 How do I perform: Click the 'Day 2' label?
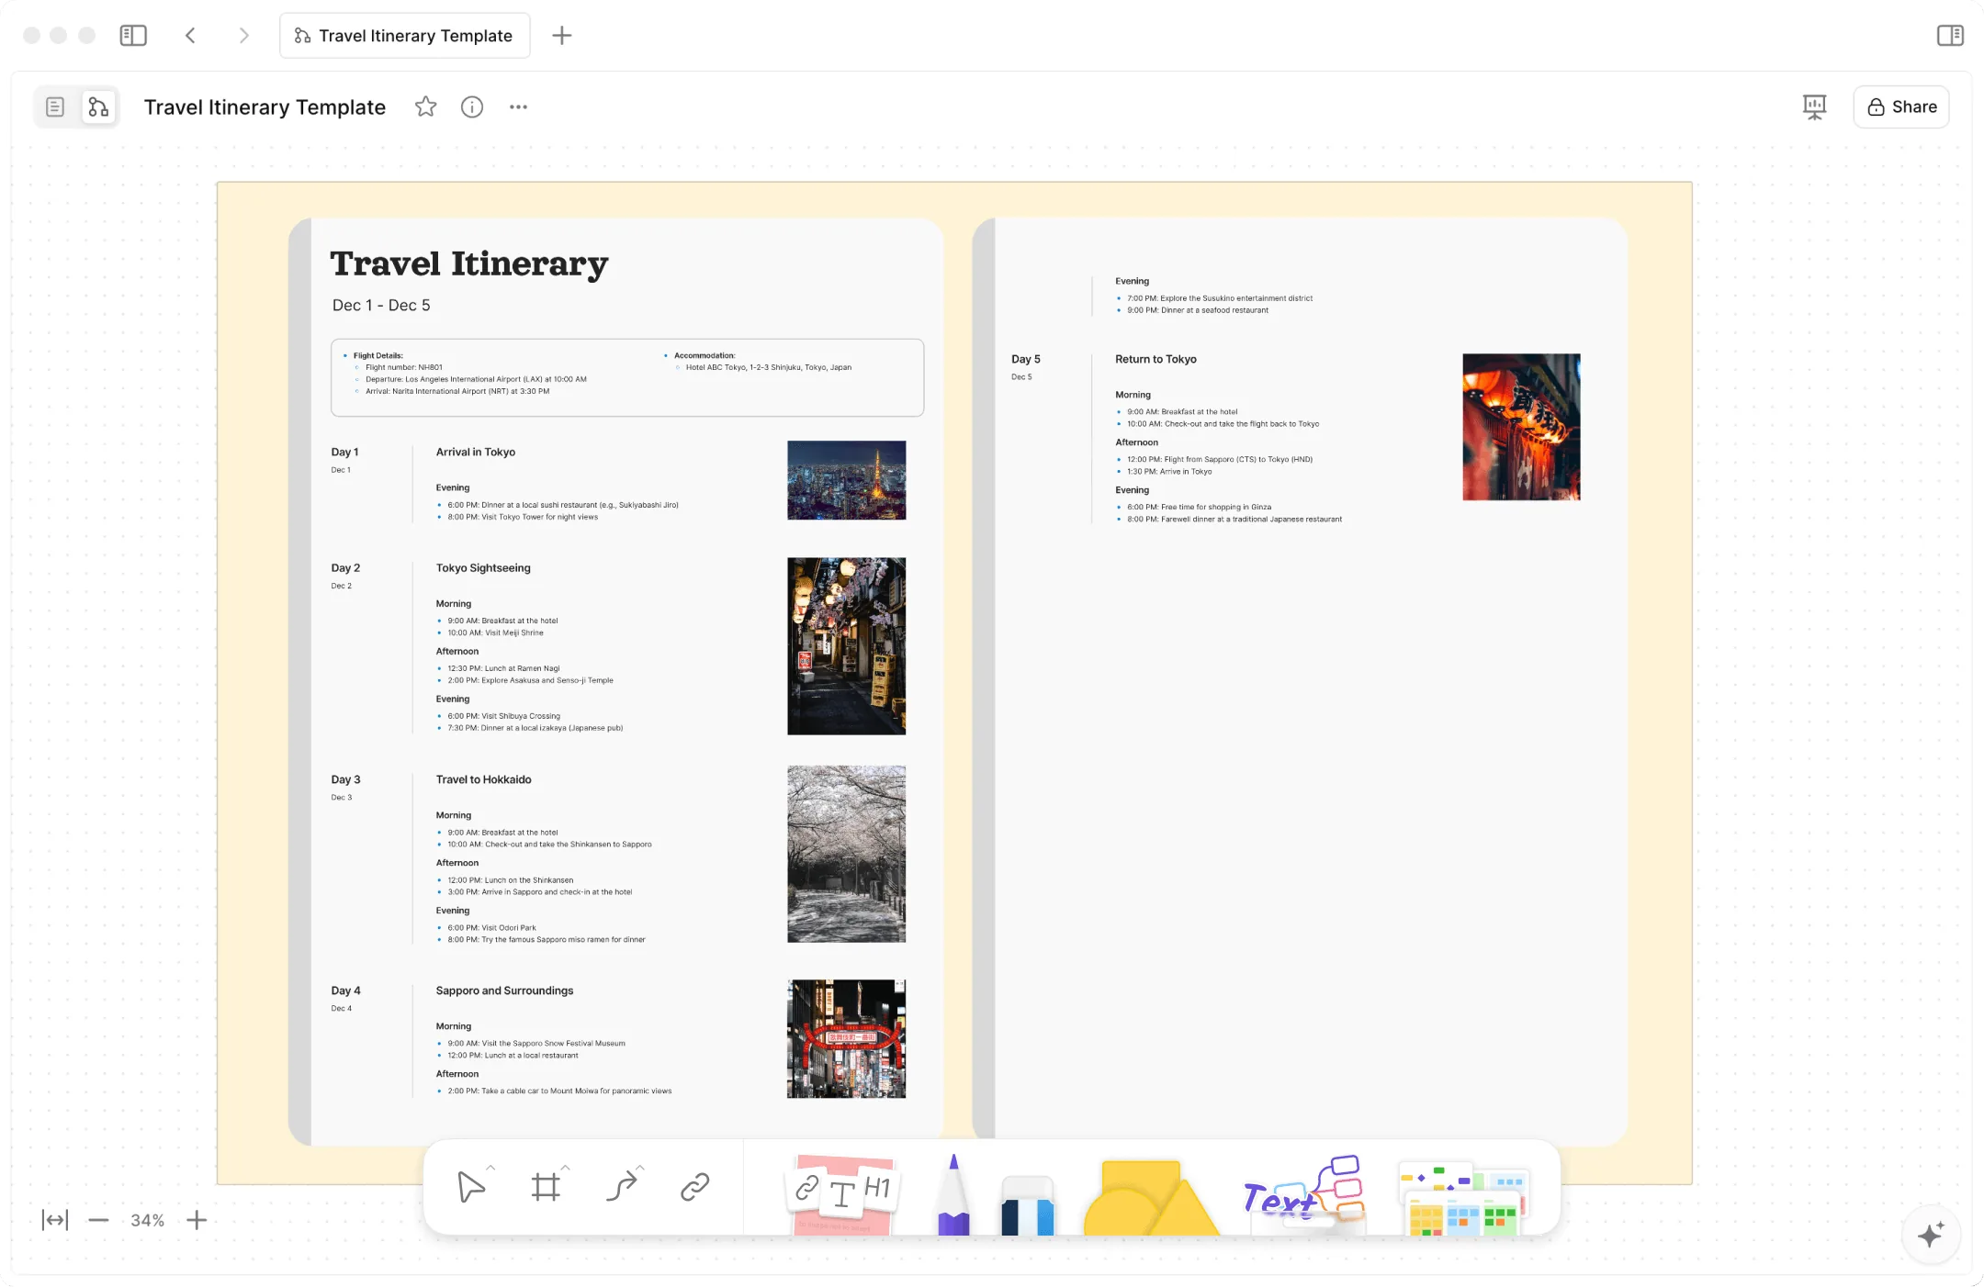345,567
